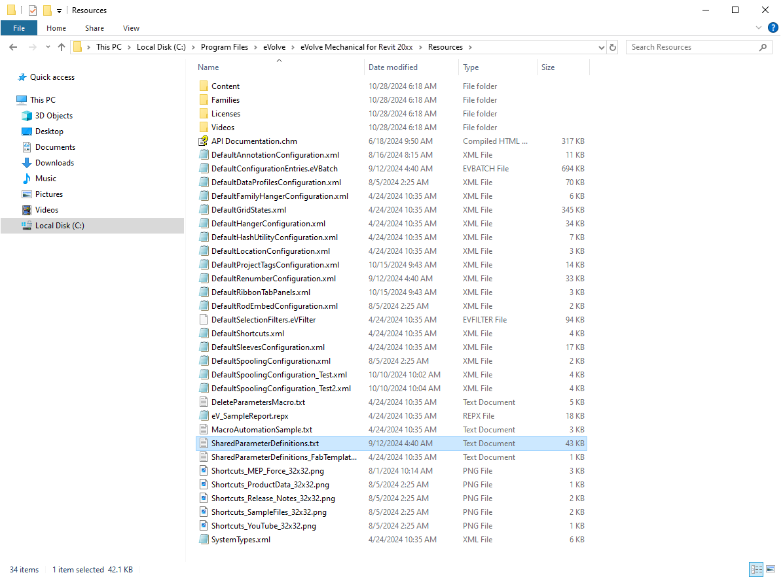The image size is (783, 577).
Task: Click 'Program Files' breadcrumb segment
Action: [x=224, y=47]
